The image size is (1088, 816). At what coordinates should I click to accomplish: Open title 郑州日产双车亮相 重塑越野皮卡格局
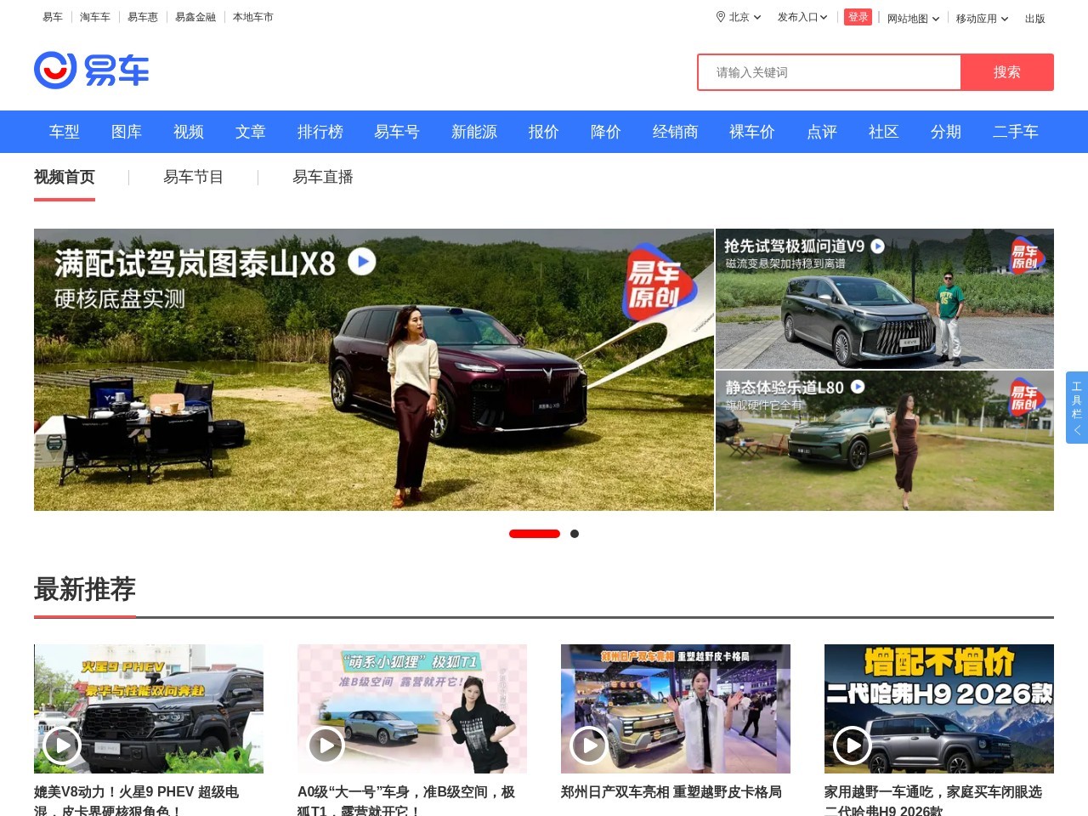click(x=671, y=791)
